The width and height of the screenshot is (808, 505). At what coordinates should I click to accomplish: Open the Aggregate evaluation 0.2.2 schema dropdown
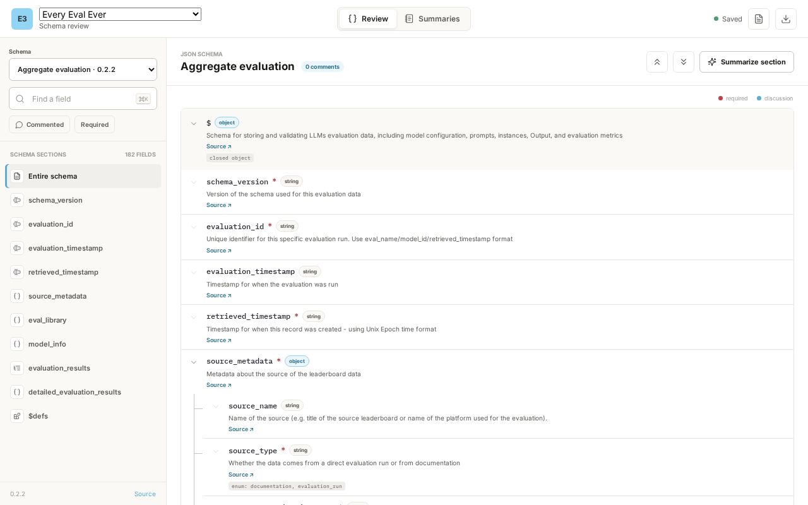(83, 69)
